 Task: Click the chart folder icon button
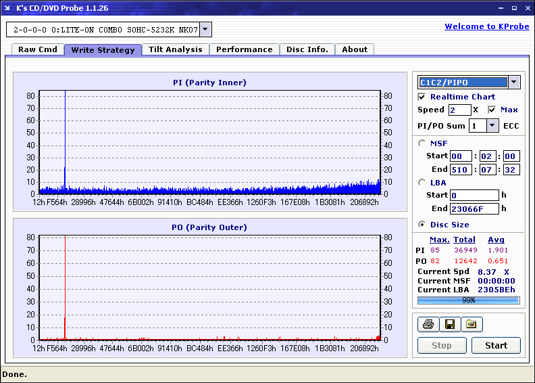coord(472,325)
